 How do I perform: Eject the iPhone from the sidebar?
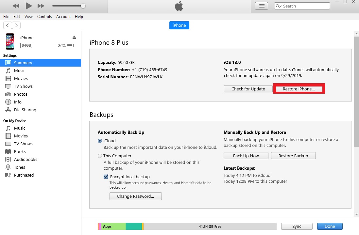(74, 37)
